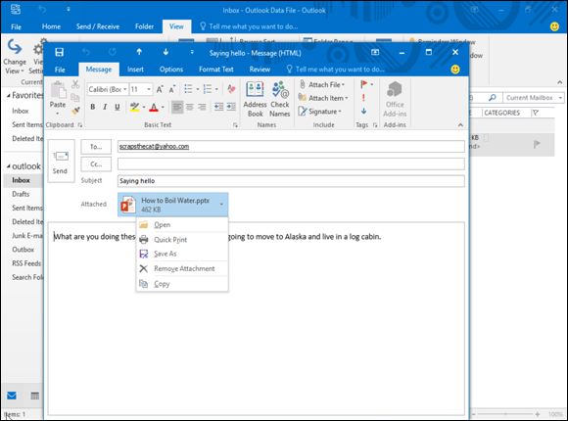
Task: Open the Address Book
Action: [x=255, y=99]
